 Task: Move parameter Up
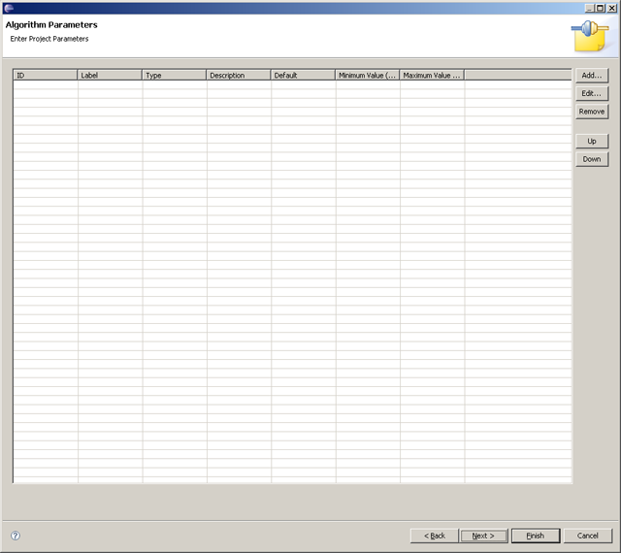click(x=592, y=141)
